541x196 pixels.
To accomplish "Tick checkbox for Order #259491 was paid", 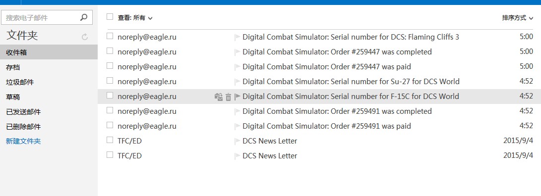I will pyautogui.click(x=110, y=125).
